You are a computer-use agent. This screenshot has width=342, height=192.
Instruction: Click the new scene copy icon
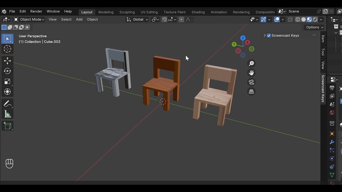click(325, 11)
